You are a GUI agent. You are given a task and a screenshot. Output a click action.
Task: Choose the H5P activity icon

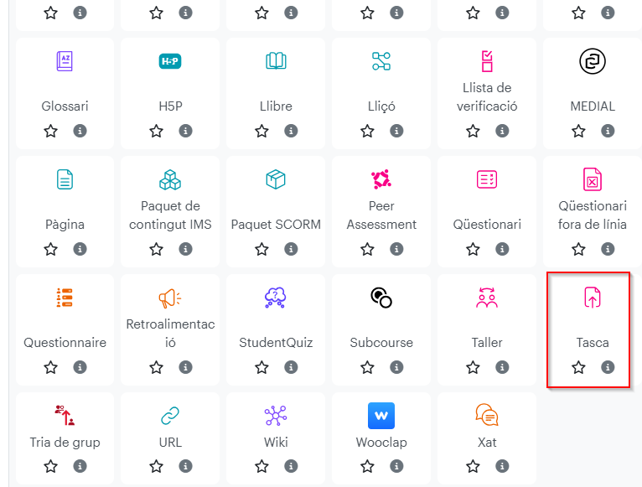pyautogui.click(x=170, y=61)
